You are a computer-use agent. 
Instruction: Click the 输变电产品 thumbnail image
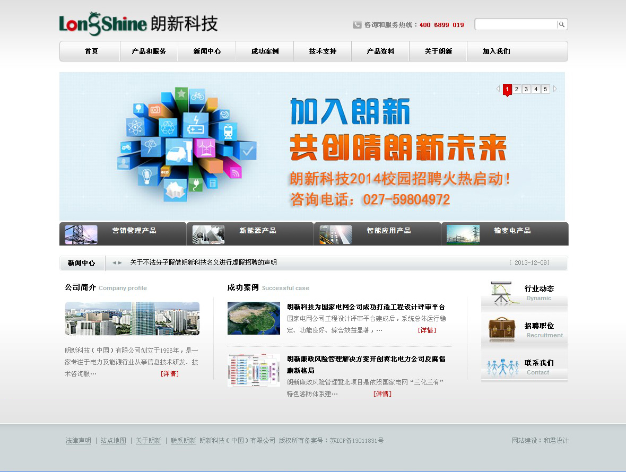463,234
